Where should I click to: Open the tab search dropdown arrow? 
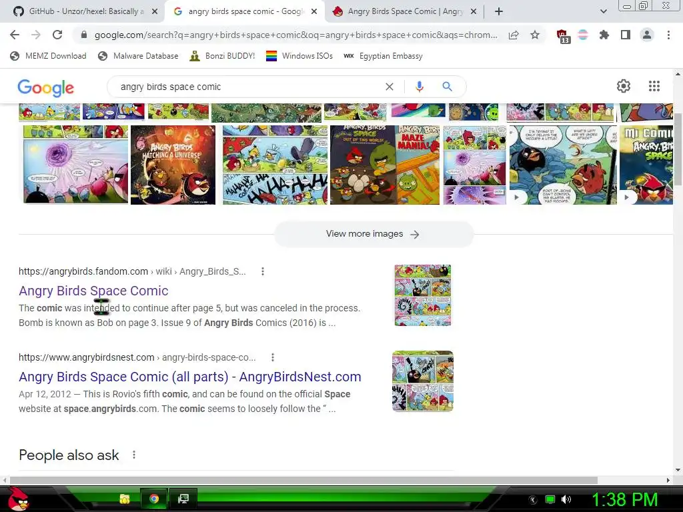[604, 11]
